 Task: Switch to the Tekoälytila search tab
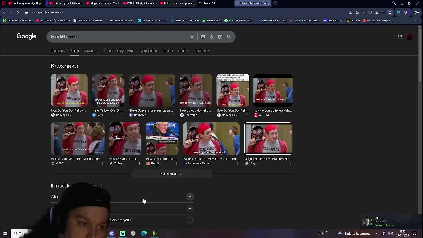coord(58,51)
